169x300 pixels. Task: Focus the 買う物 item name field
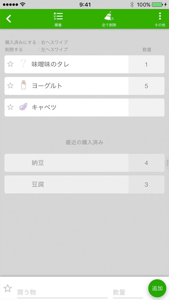pos(62,292)
